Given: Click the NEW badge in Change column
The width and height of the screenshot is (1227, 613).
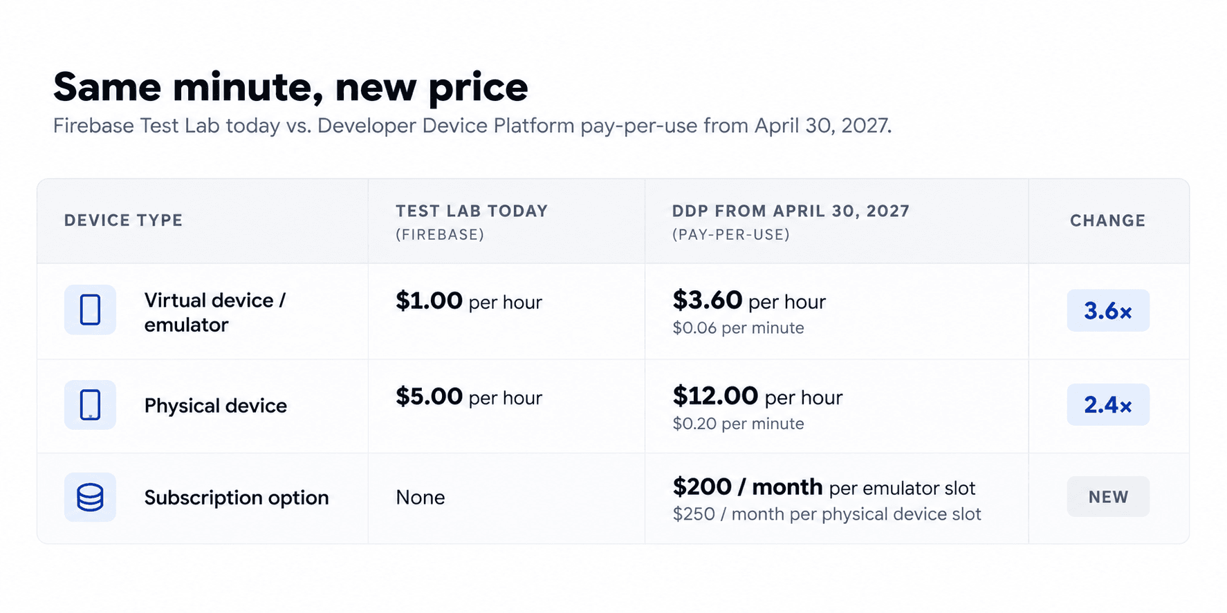Looking at the screenshot, I should pyautogui.click(x=1108, y=497).
